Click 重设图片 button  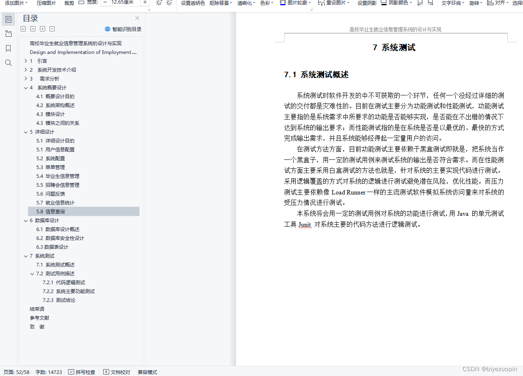334,3
